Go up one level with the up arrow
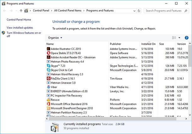The image size is (192, 134). point(21,11)
